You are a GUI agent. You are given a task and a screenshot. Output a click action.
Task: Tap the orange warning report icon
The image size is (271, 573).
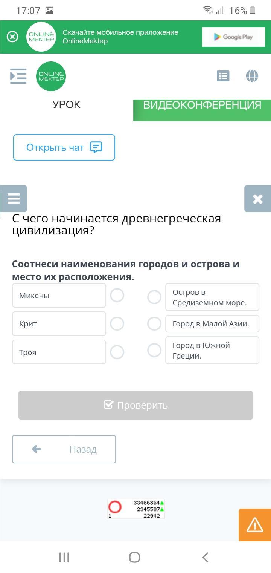[x=255, y=525]
